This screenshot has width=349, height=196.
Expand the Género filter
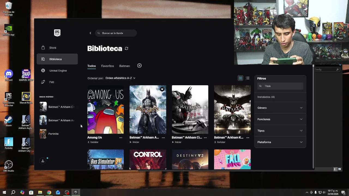(x=280, y=108)
